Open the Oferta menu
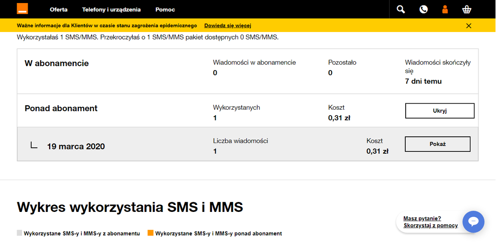This screenshot has height=245, width=501. click(59, 10)
